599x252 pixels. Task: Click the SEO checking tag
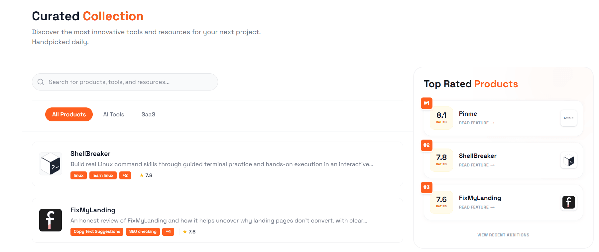(x=143, y=231)
